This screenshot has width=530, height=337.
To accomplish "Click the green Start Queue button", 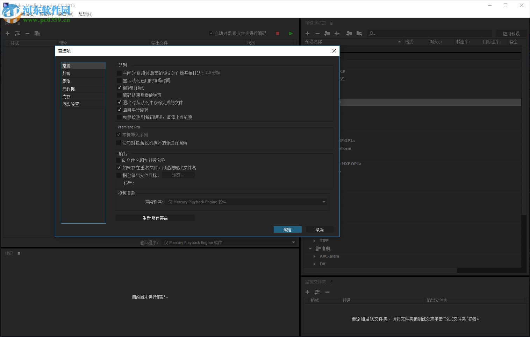I will point(291,33).
